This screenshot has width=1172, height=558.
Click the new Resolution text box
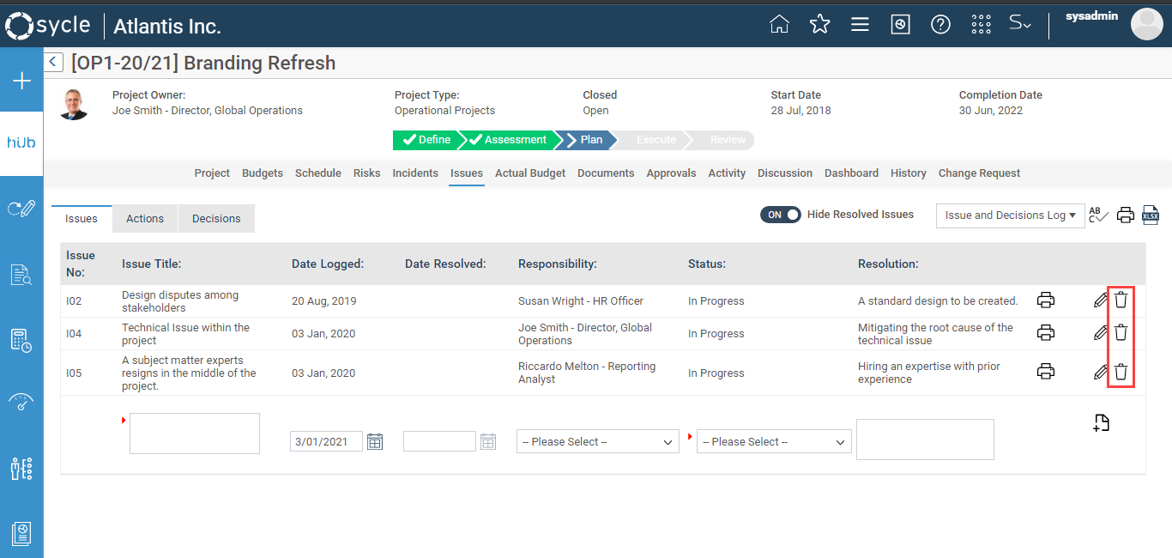[x=925, y=440]
